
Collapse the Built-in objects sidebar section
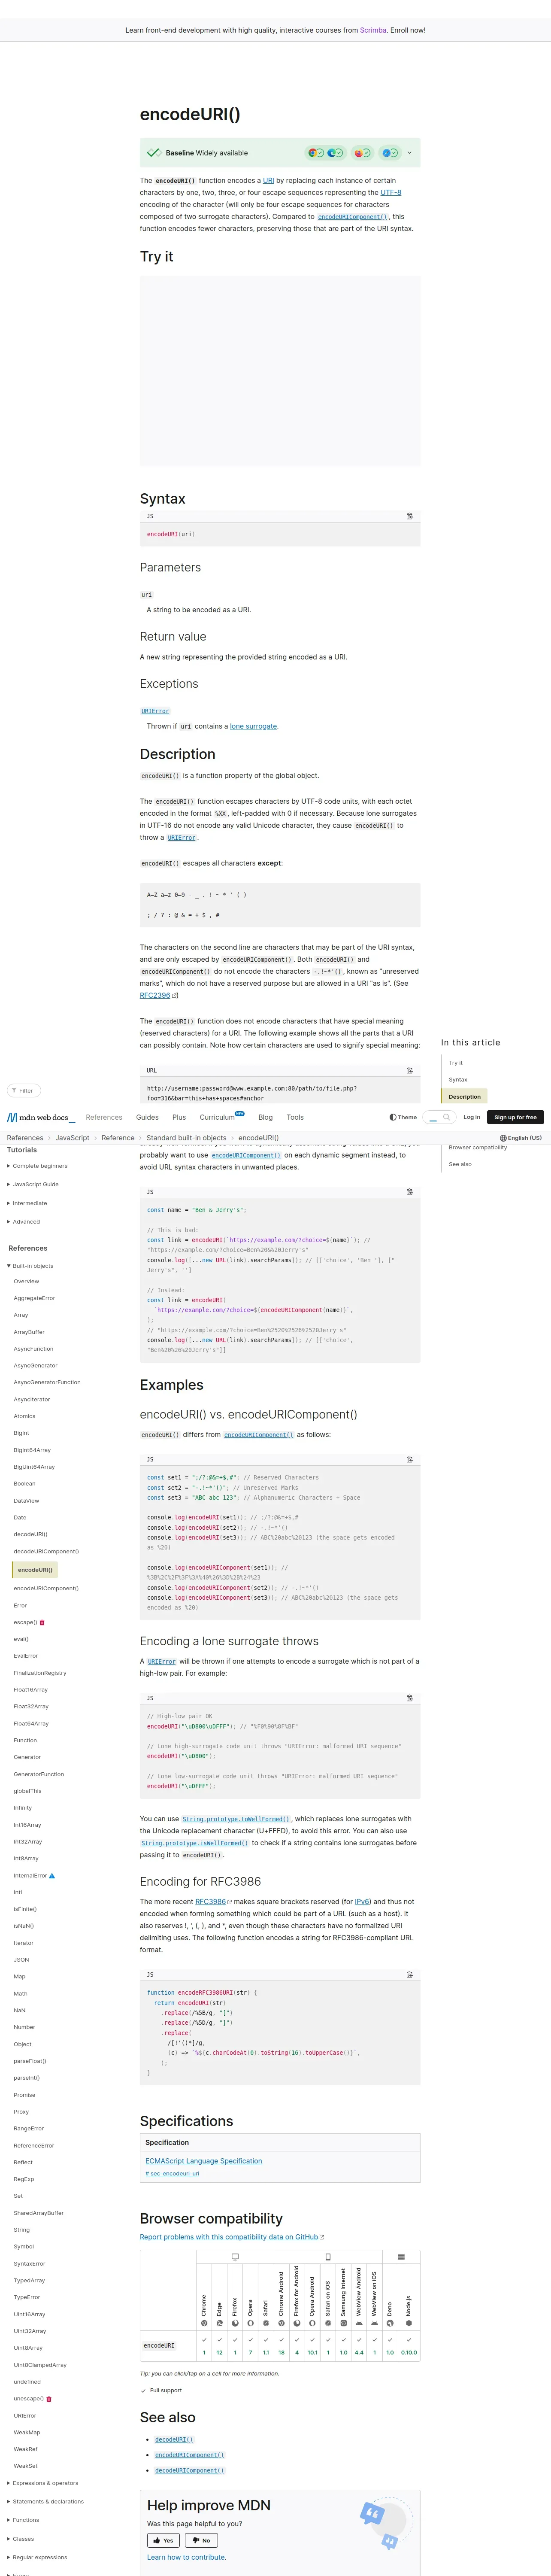click(31, 1266)
